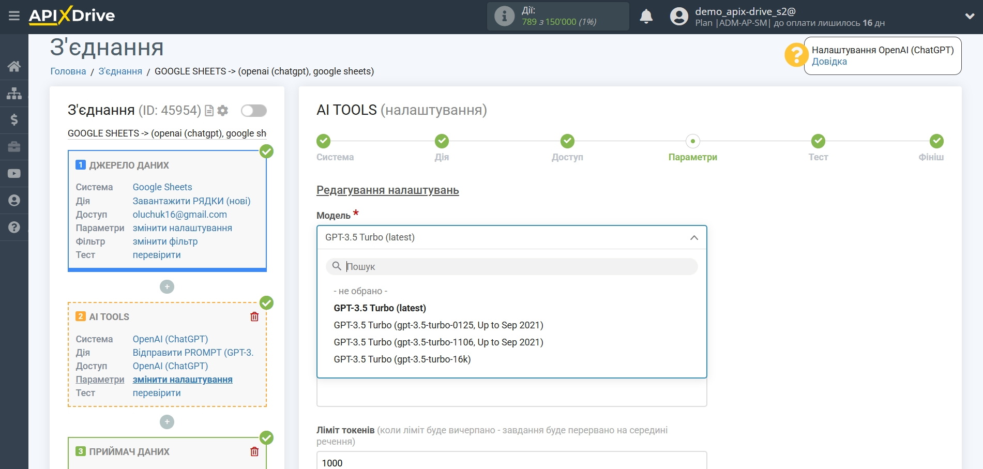The width and height of the screenshot is (983, 469).
Task: Click the ПРИЙМАЧ ДАНИХ block header
Action: [129, 452]
